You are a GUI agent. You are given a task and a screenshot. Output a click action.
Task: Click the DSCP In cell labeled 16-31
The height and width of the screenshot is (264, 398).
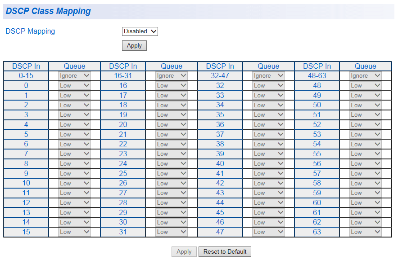tap(123, 76)
